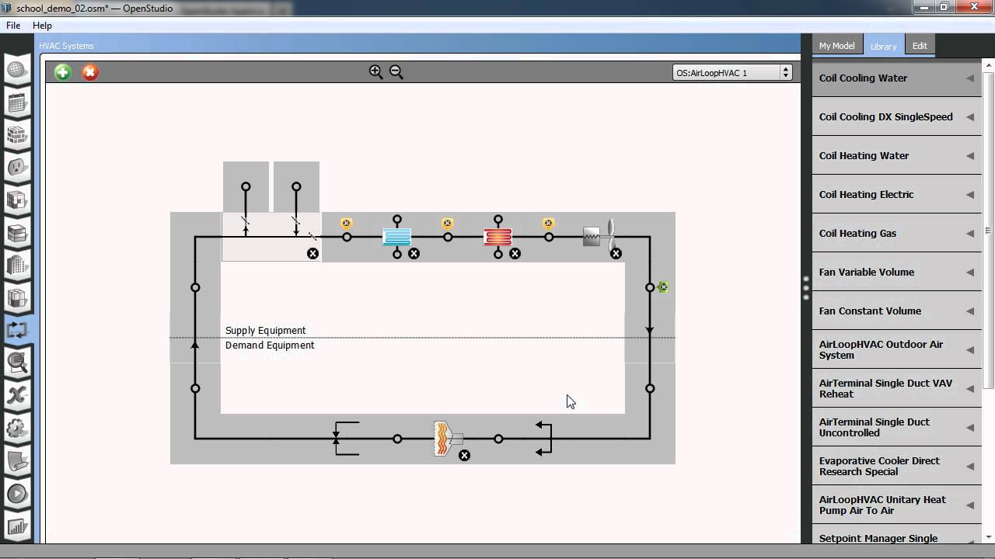995x559 pixels.
Task: Open the Results Summary chart tab
Action: coord(17,526)
